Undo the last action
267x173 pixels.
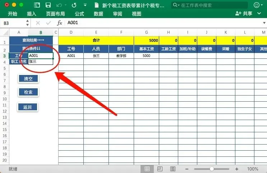[x=59, y=5]
